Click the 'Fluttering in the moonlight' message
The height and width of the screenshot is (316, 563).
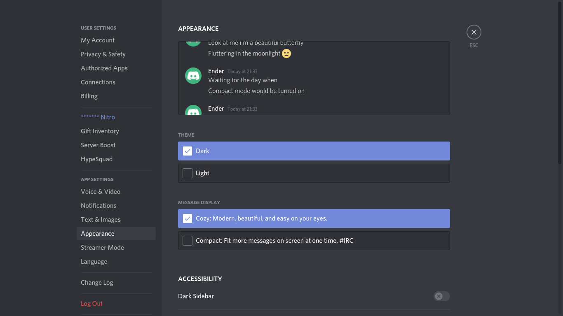coord(244,53)
